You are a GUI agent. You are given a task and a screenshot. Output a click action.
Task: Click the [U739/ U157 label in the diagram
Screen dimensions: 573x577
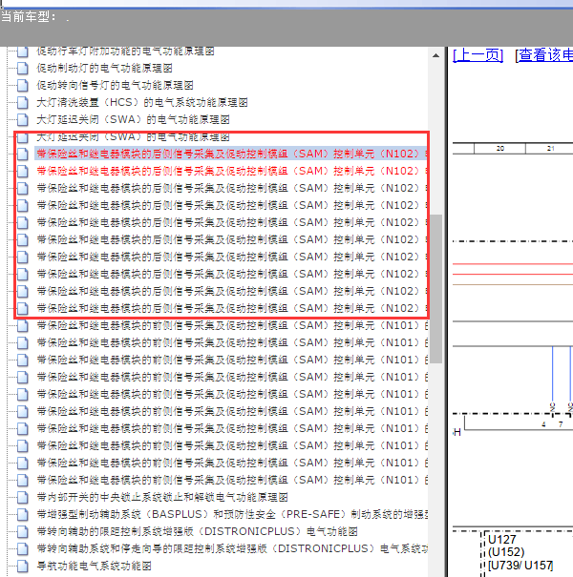(x=520, y=566)
